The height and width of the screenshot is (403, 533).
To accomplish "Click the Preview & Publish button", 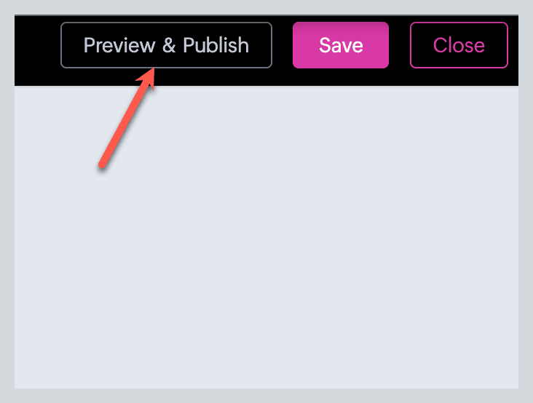I will (x=166, y=45).
